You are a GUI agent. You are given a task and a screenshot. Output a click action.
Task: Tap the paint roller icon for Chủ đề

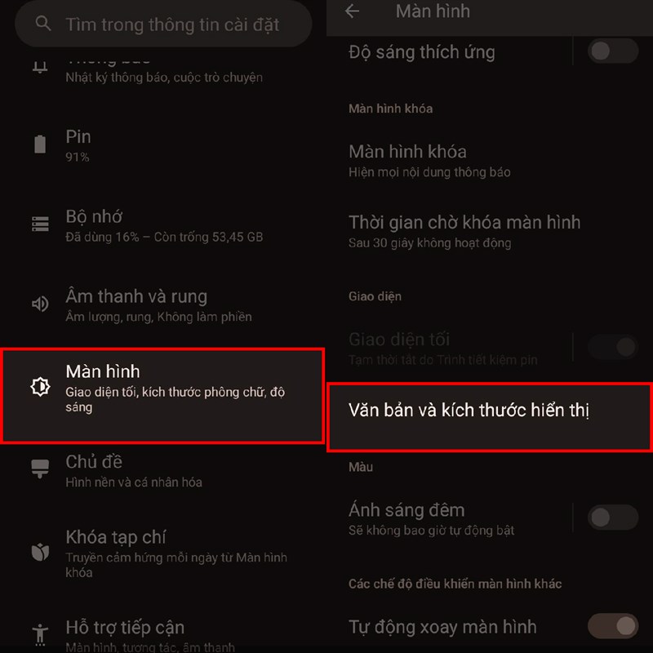40,469
